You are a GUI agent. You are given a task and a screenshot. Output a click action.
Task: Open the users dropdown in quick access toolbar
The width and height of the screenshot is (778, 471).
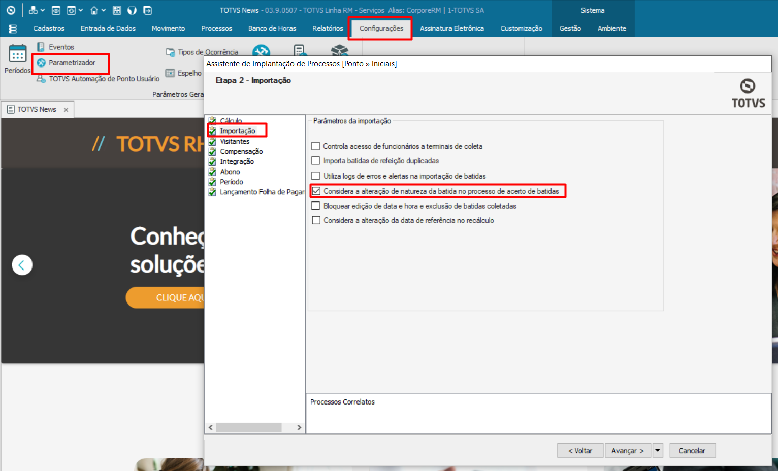click(37, 10)
